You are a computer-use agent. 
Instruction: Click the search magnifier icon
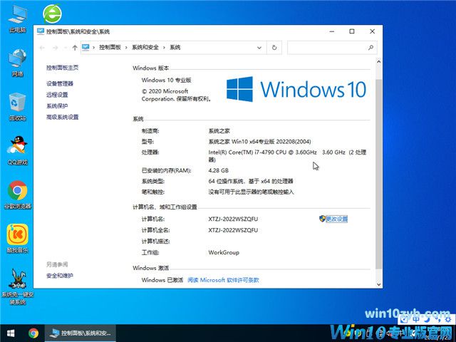[370, 48]
